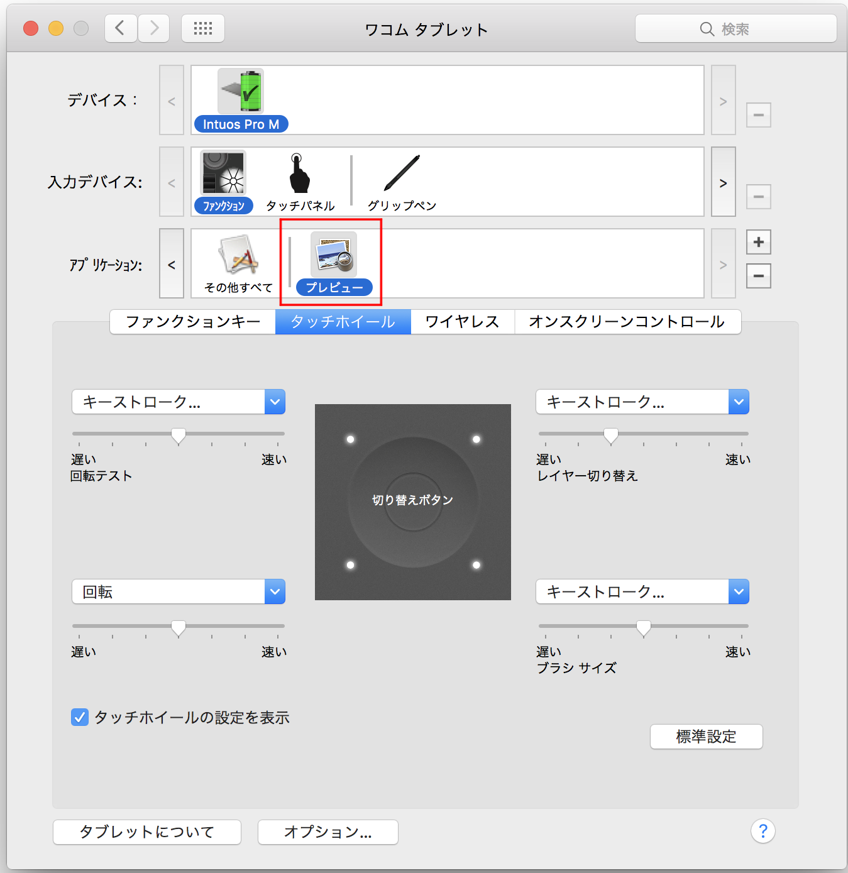Screen dimensions: 848x873
Task: Select the Grip Pen tool icon
Action: [402, 174]
